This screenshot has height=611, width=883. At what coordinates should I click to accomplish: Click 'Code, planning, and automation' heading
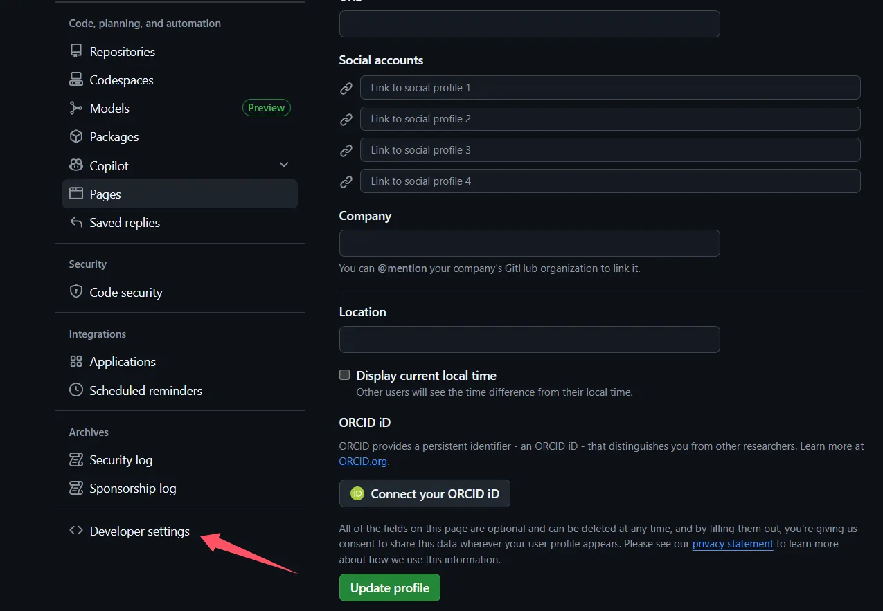point(145,23)
